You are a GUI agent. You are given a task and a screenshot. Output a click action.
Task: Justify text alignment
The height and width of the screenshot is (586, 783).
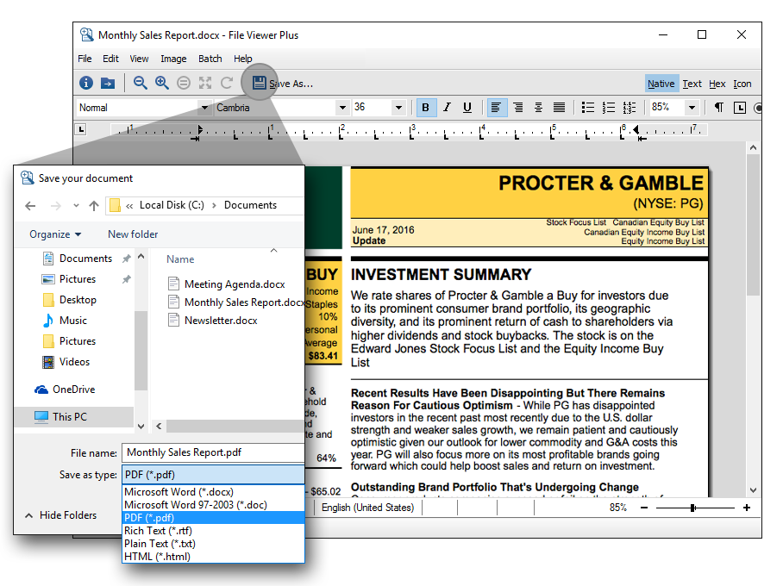tap(560, 108)
